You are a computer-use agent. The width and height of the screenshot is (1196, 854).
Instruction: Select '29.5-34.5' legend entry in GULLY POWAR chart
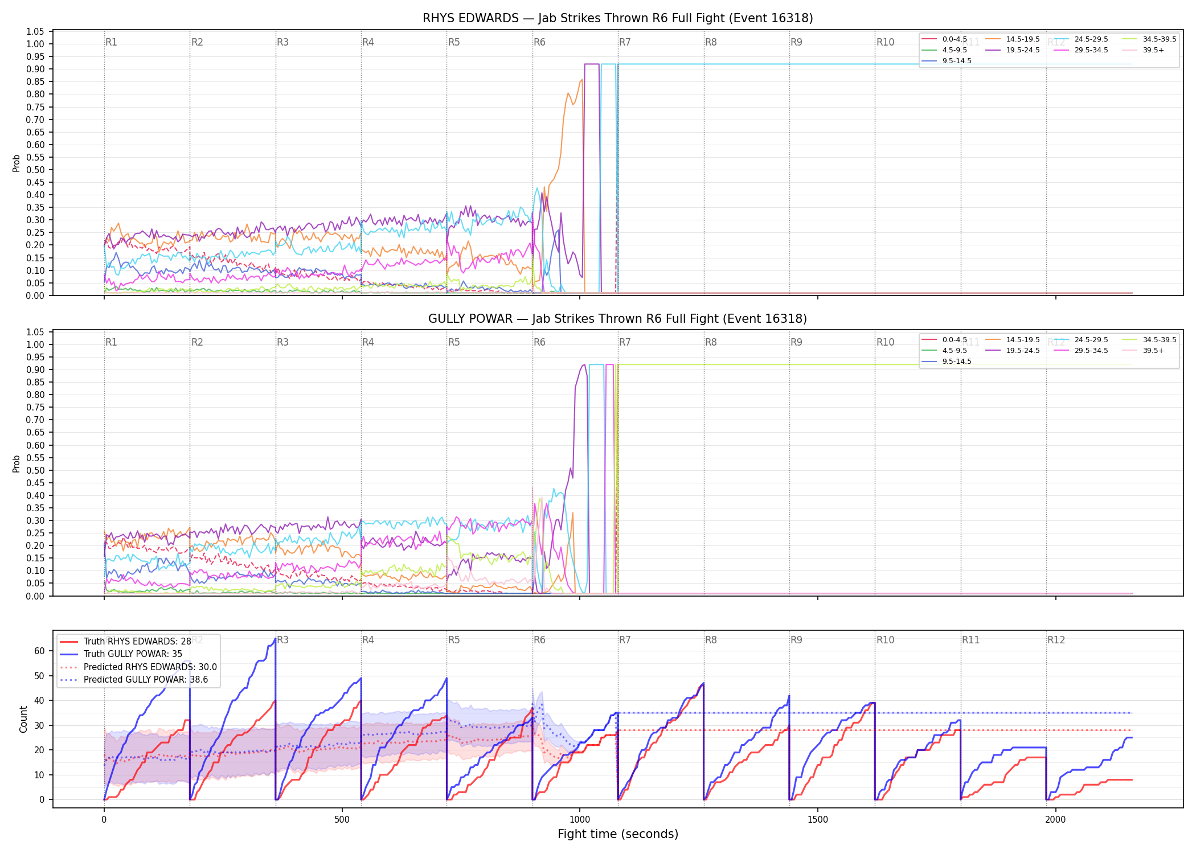coord(1081,351)
